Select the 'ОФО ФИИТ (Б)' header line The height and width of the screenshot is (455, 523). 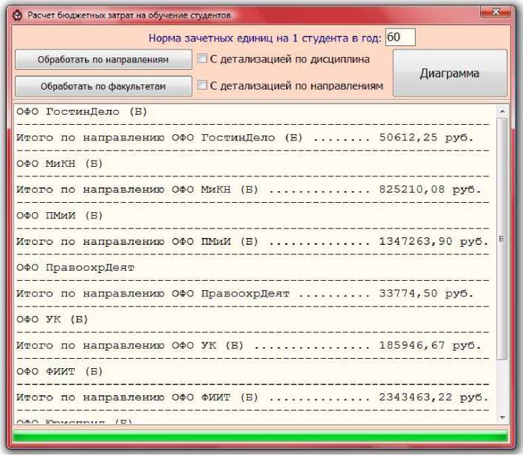pyautogui.click(x=59, y=372)
